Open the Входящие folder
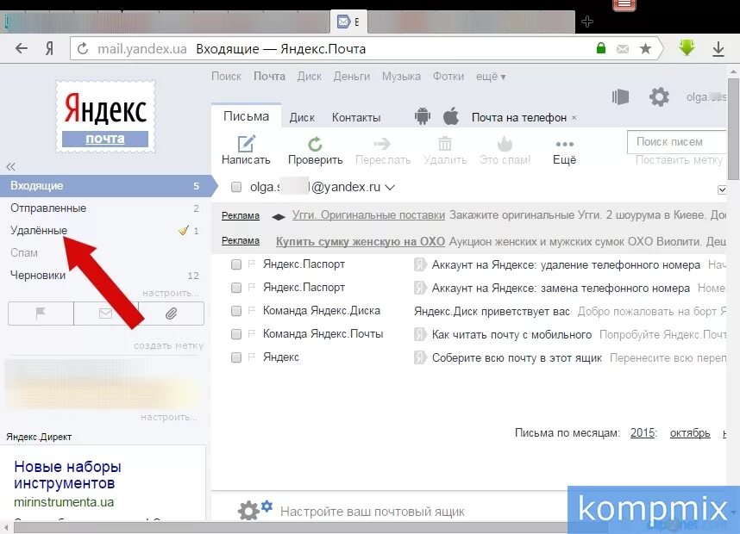The height and width of the screenshot is (534, 740). click(105, 186)
